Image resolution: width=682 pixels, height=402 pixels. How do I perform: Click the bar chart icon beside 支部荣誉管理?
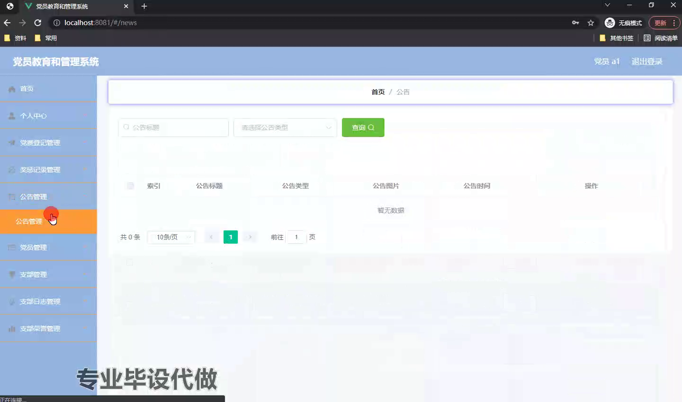[12, 329]
